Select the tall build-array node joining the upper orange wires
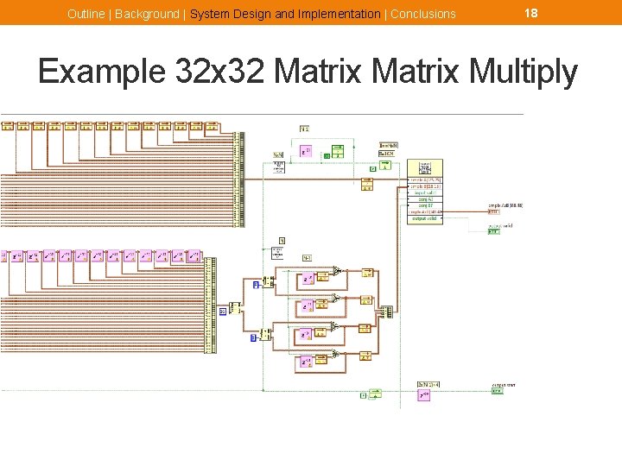Screen dimensions: 622x466 (x=239, y=179)
